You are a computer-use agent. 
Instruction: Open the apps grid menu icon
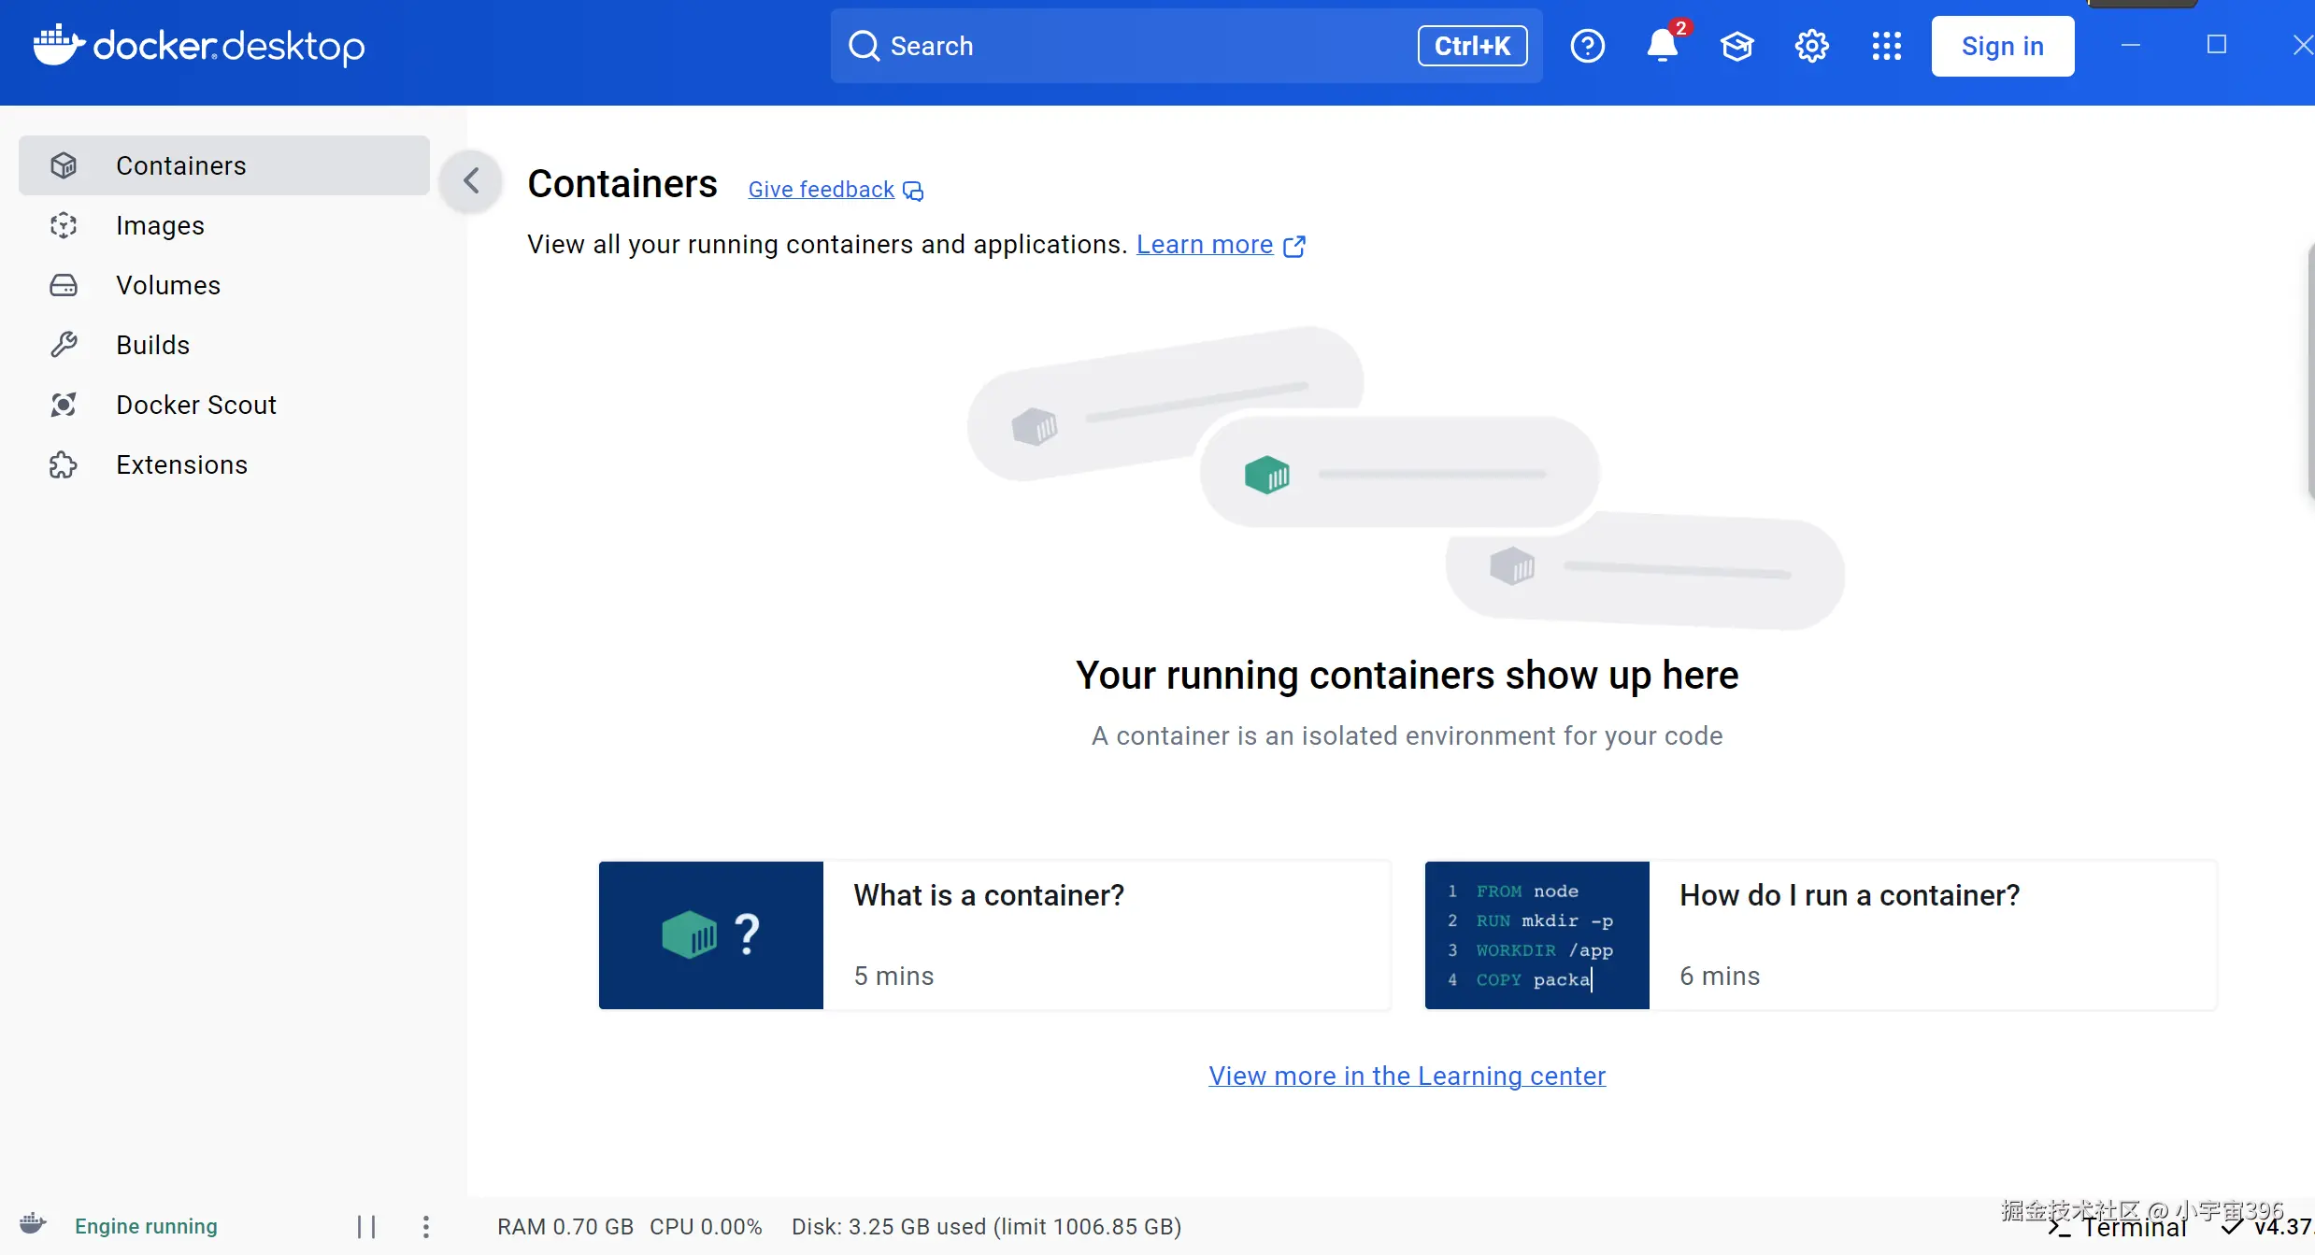(1886, 46)
